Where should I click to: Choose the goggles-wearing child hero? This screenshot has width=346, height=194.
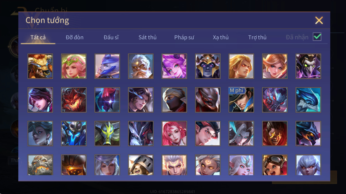point(275,165)
